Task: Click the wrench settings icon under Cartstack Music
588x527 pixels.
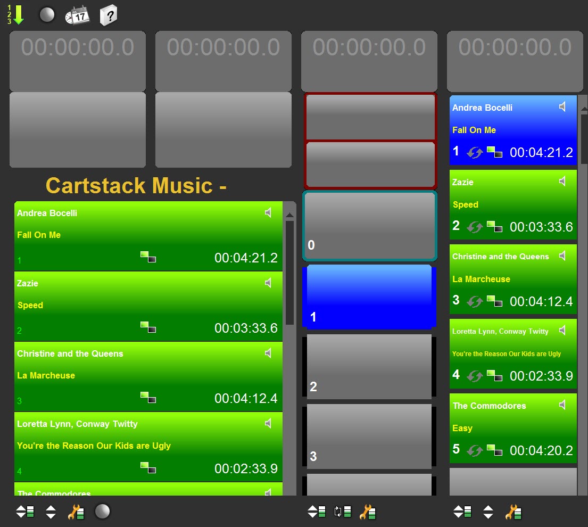Action: point(76,512)
